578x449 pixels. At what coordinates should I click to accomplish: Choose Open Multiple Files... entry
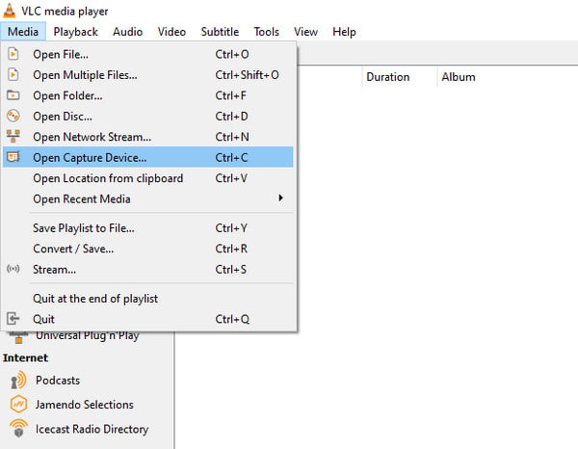click(147, 75)
